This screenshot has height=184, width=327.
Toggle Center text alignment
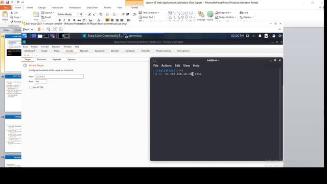pos(112,20)
